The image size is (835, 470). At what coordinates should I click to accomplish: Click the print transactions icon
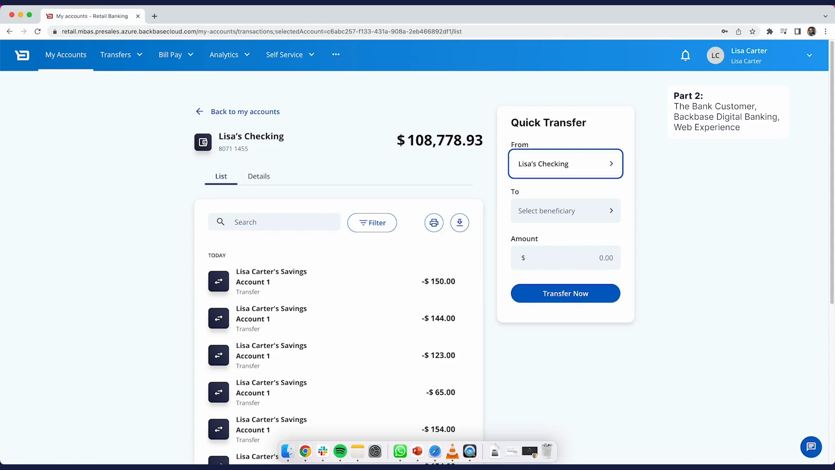pos(434,223)
